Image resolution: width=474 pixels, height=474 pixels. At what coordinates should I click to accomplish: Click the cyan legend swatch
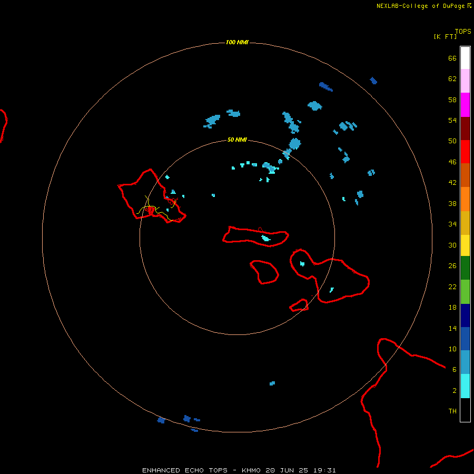click(465, 386)
